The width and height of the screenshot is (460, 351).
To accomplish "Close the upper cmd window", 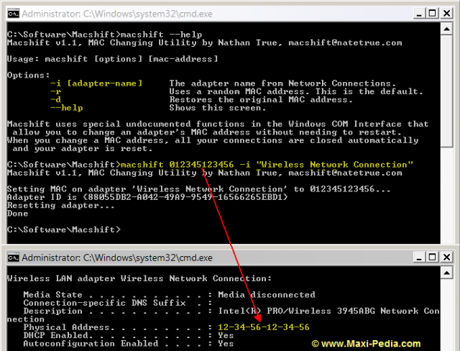I will point(446,13).
